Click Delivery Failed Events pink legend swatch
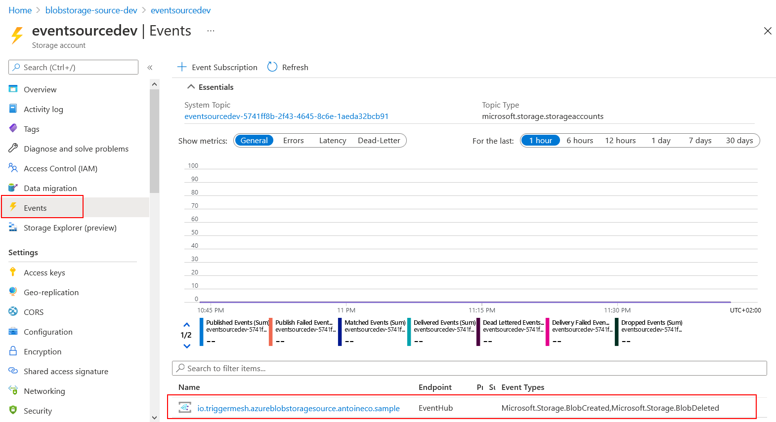This screenshot has width=776, height=422. coord(548,332)
